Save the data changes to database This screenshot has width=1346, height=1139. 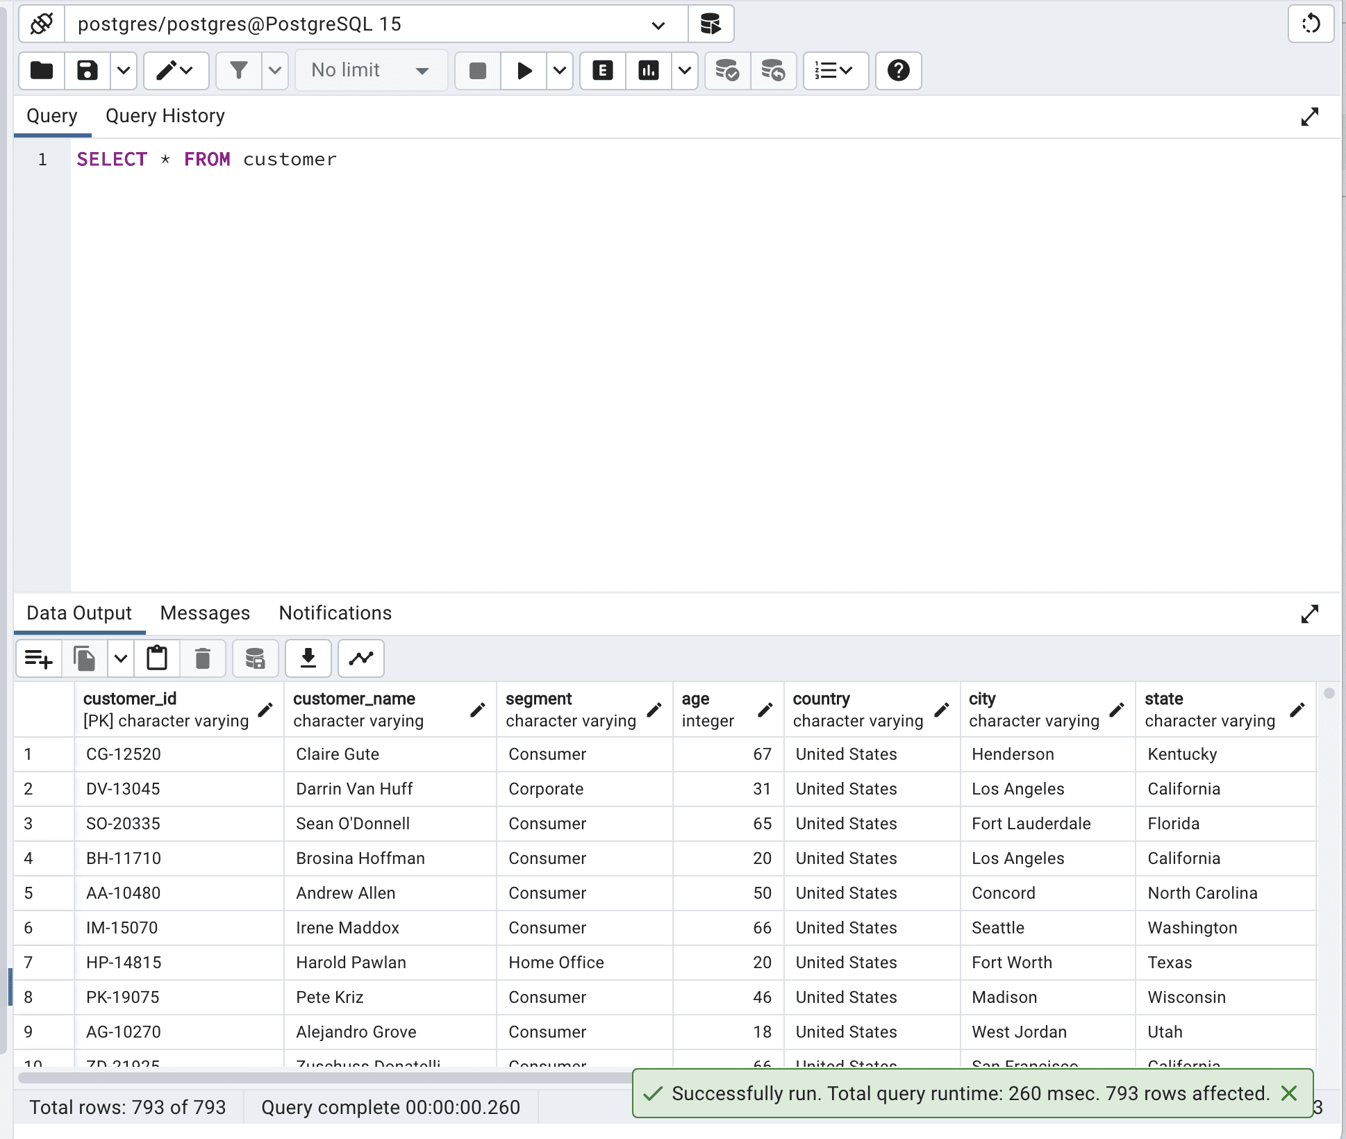point(255,658)
